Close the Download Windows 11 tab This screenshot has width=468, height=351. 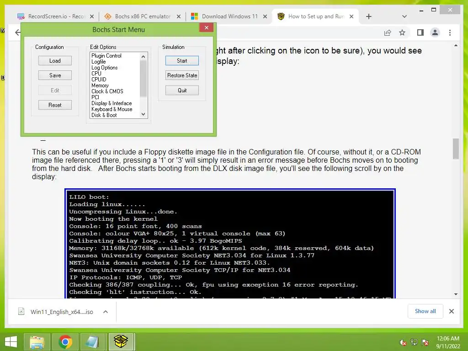point(265,16)
